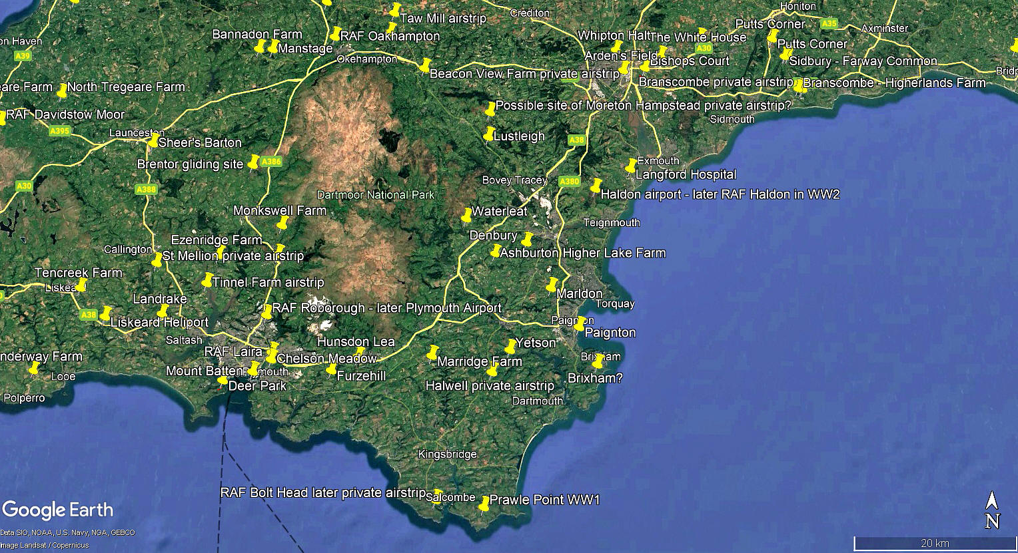Click the Dartmouth town label
This screenshot has height=553, width=1018.
[x=538, y=401]
